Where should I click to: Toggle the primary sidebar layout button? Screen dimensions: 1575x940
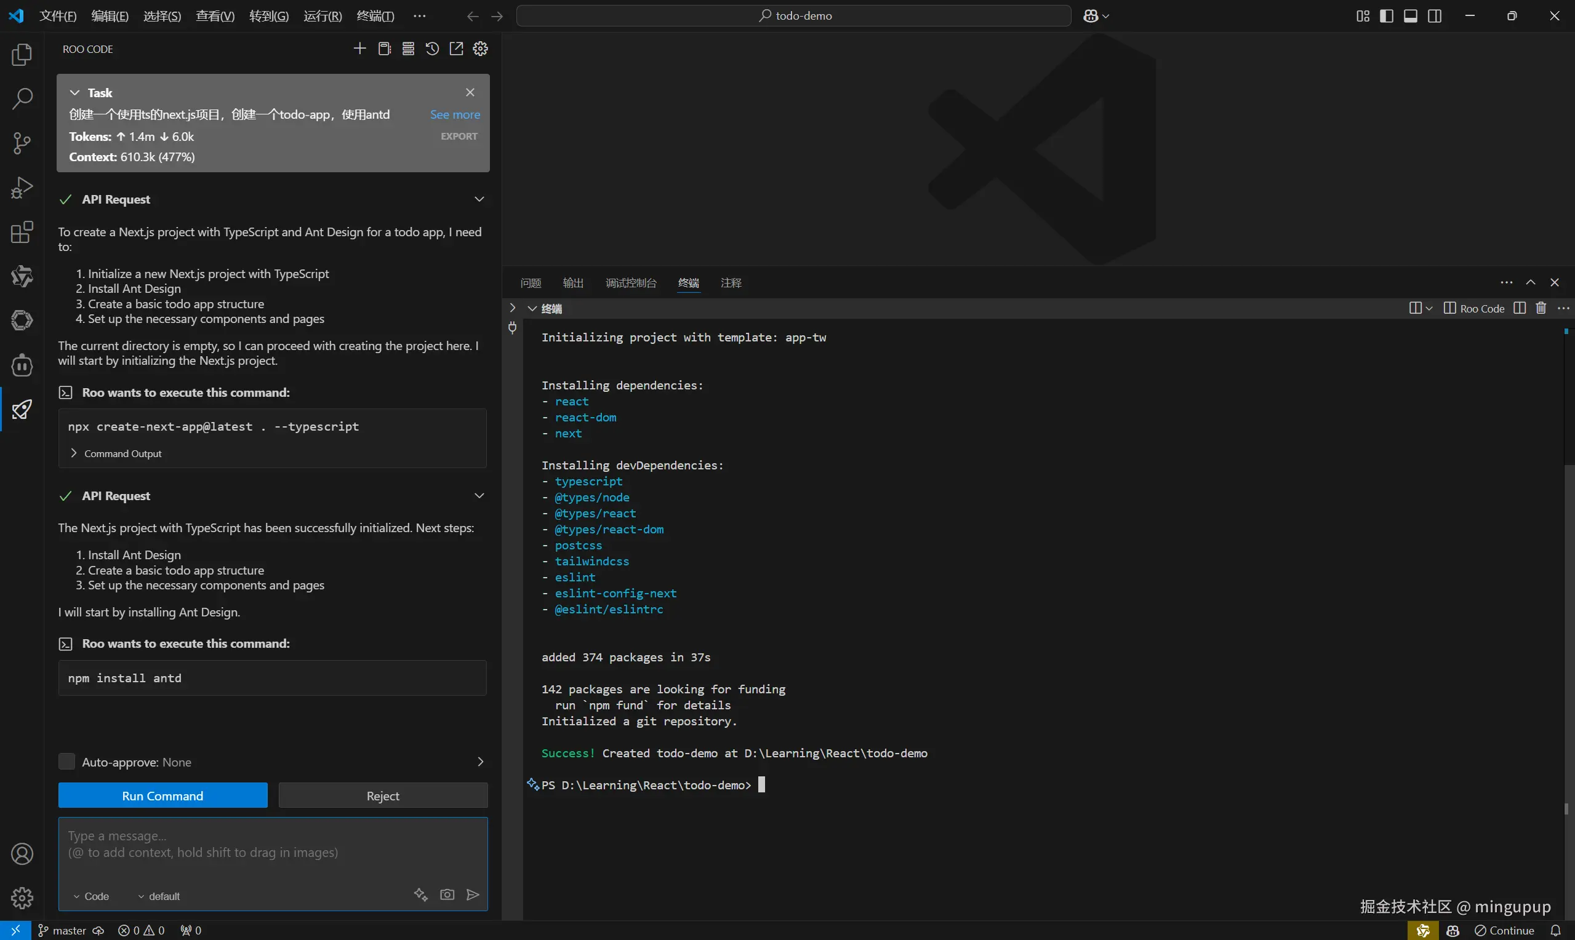tap(1386, 16)
